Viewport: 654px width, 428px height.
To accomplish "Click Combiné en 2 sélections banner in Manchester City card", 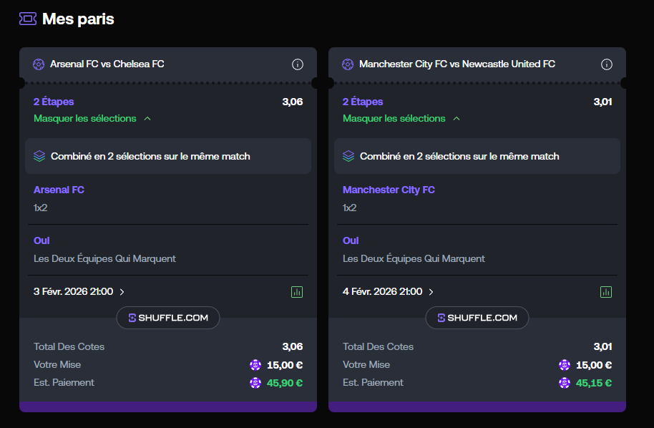I will pyautogui.click(x=477, y=156).
